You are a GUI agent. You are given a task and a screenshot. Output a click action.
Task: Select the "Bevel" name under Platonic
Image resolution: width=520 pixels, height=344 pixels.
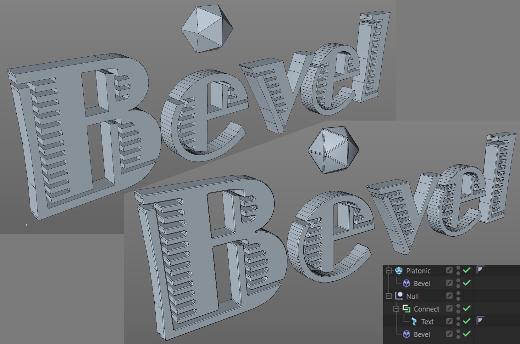pyautogui.click(x=422, y=284)
